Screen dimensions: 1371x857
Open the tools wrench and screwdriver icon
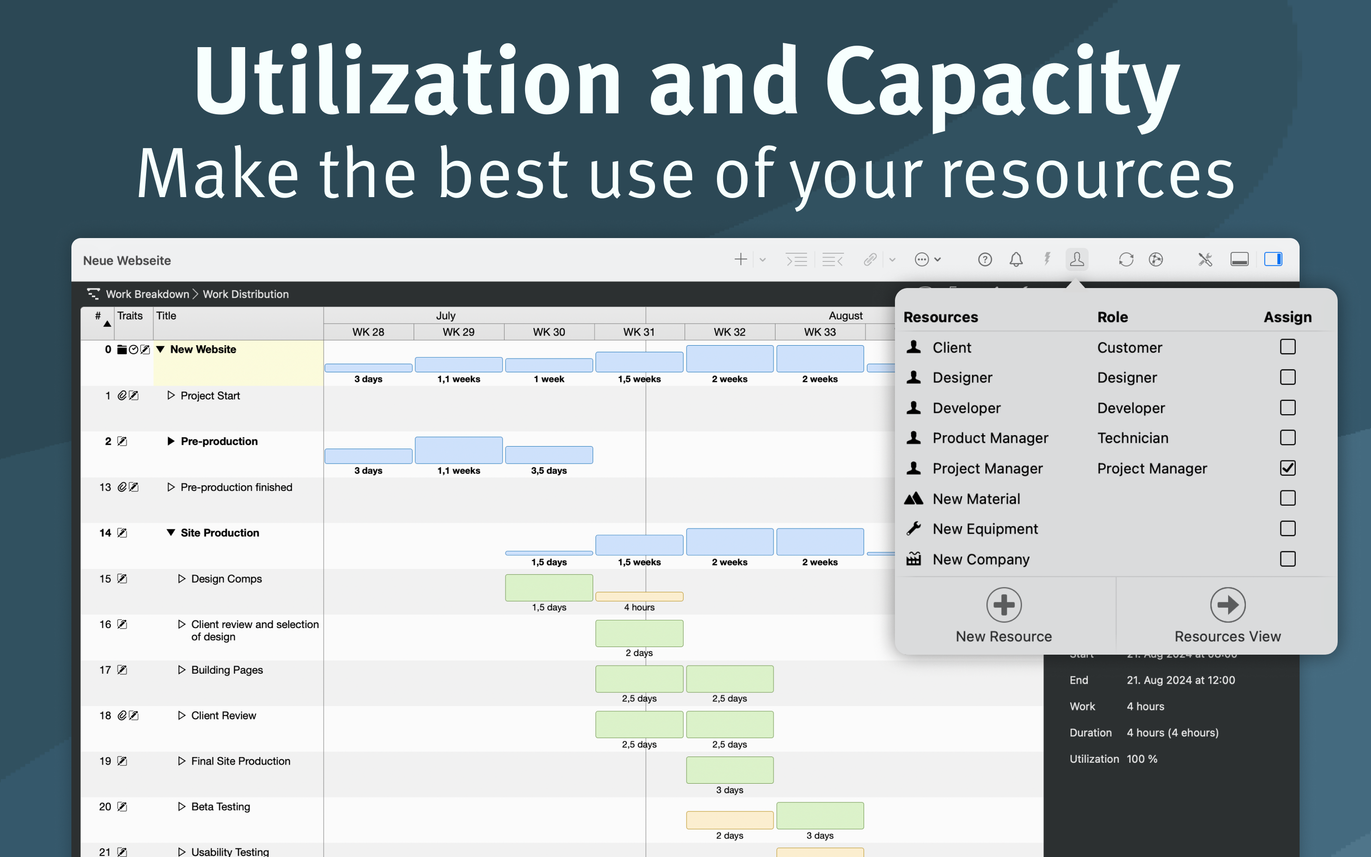coord(1204,259)
